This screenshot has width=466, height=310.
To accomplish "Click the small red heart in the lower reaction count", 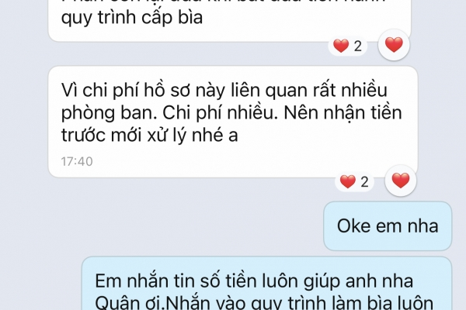I will click(x=347, y=181).
